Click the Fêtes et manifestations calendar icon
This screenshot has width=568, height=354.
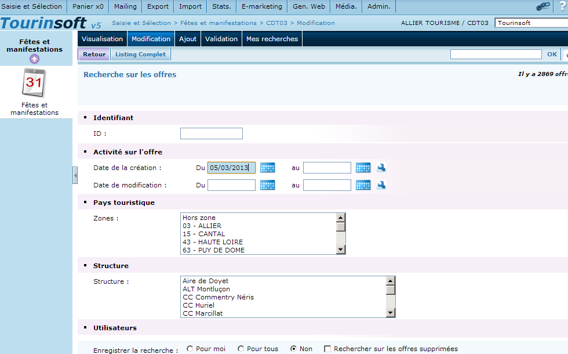point(34,83)
